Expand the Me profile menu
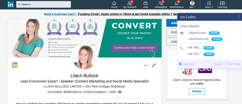This screenshot has width=242, height=104. pyautogui.click(x=192, y=5)
